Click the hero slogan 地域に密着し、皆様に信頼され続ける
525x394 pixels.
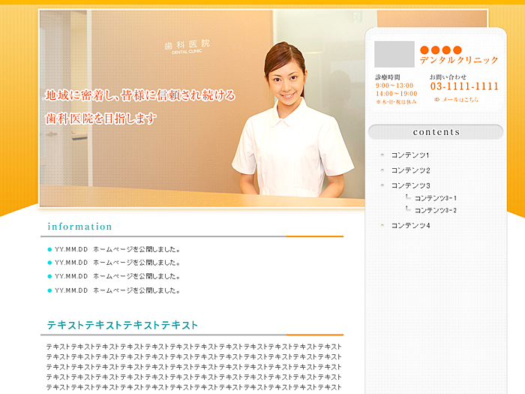coord(140,95)
